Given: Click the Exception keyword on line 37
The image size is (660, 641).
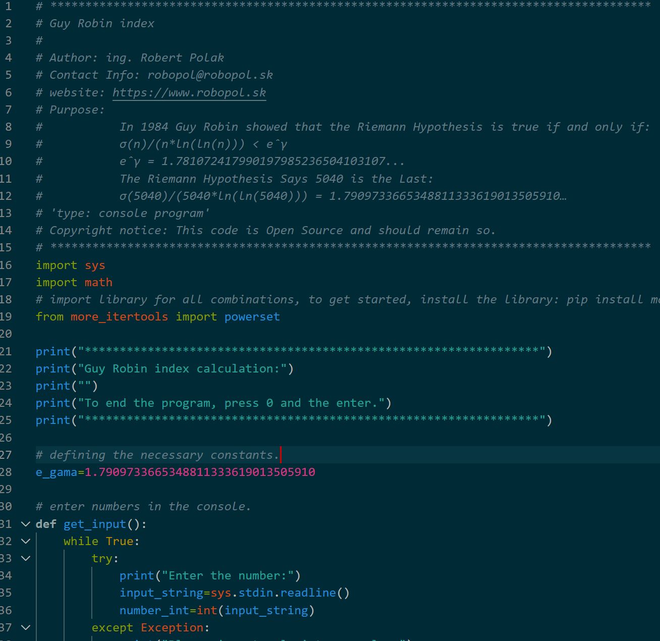Looking at the screenshot, I should click(173, 627).
